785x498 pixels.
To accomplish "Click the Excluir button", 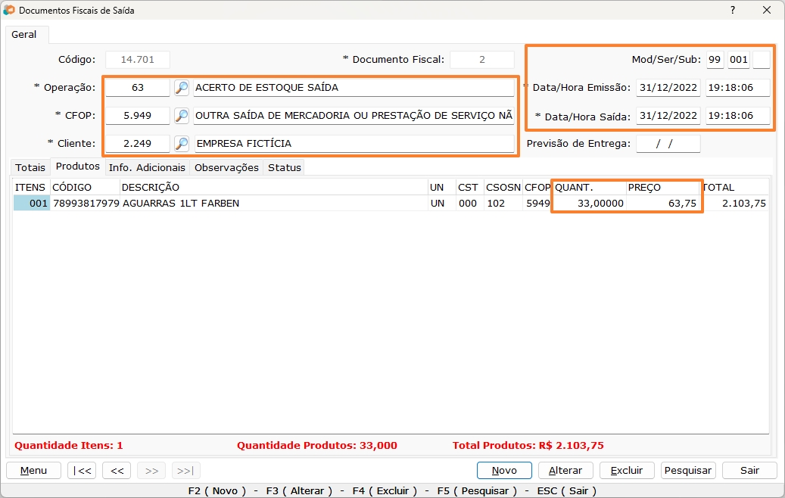I will click(627, 470).
